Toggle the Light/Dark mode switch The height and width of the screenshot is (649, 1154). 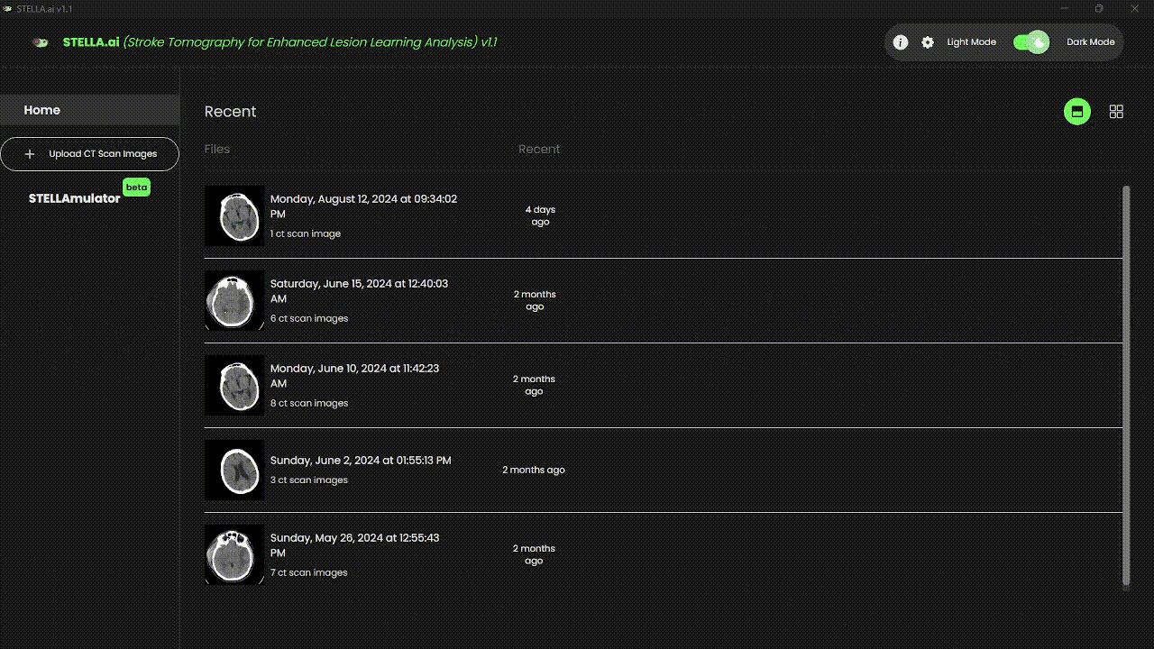coord(1031,42)
